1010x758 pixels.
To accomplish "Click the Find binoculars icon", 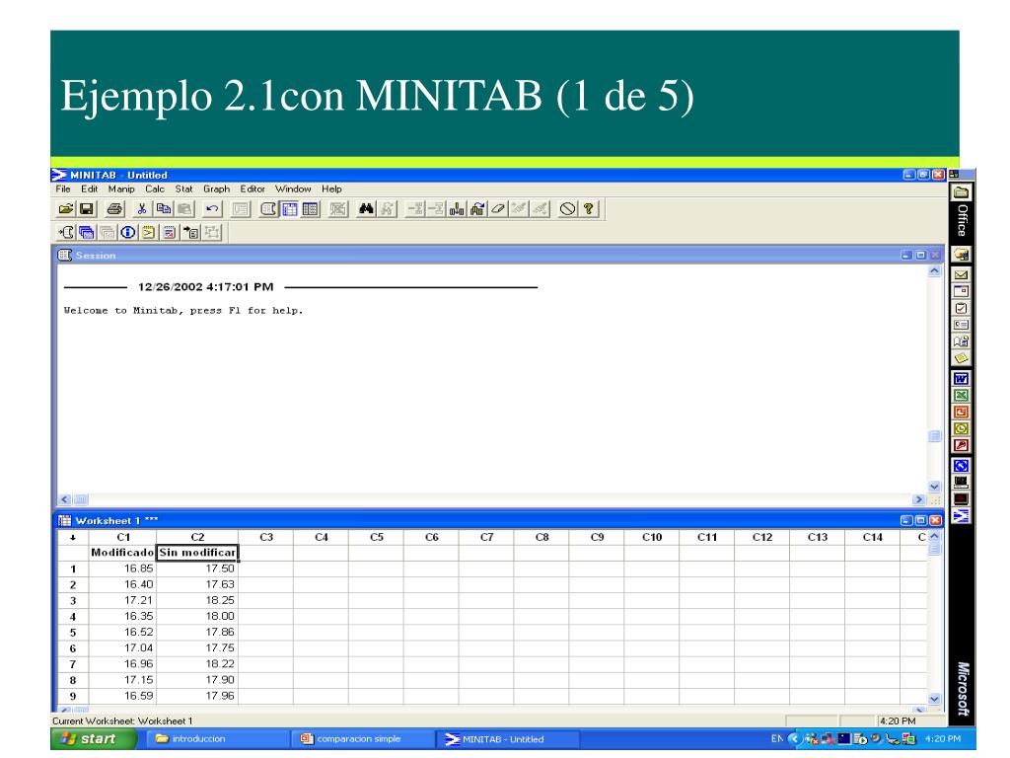I will point(366,209).
